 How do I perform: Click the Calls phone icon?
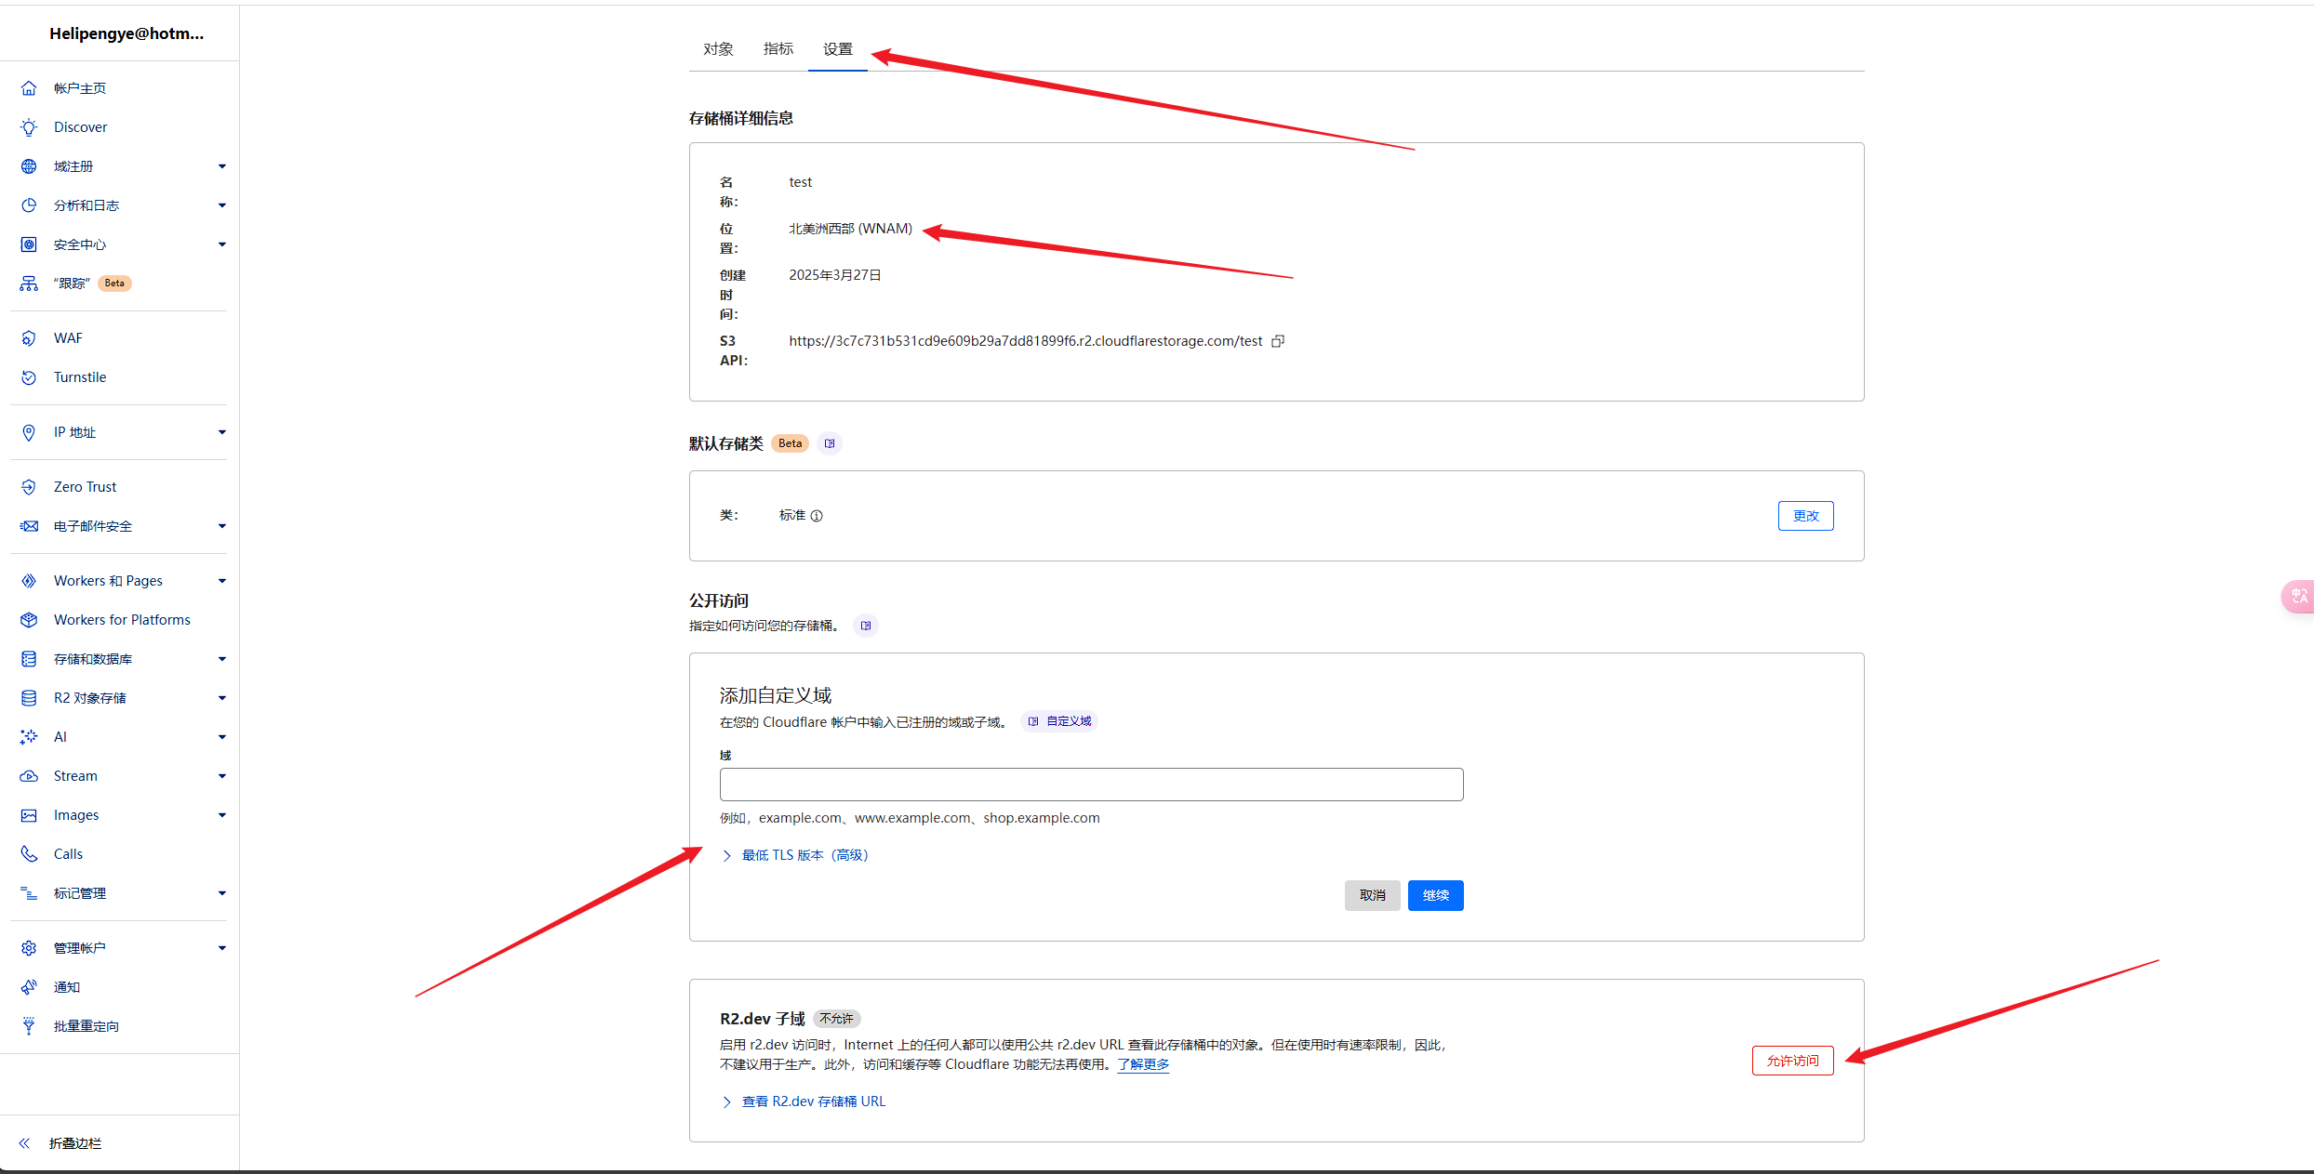coord(29,854)
